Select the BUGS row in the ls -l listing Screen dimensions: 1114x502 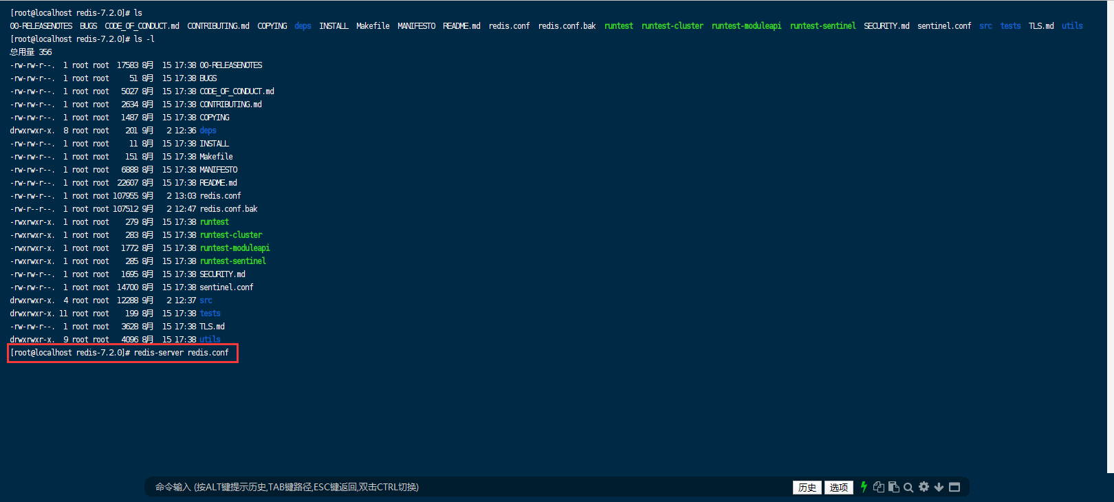pyautogui.click(x=113, y=78)
